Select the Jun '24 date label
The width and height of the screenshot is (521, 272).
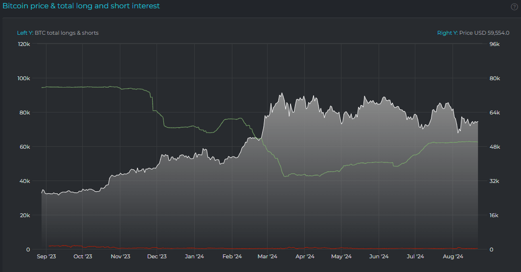(379, 256)
